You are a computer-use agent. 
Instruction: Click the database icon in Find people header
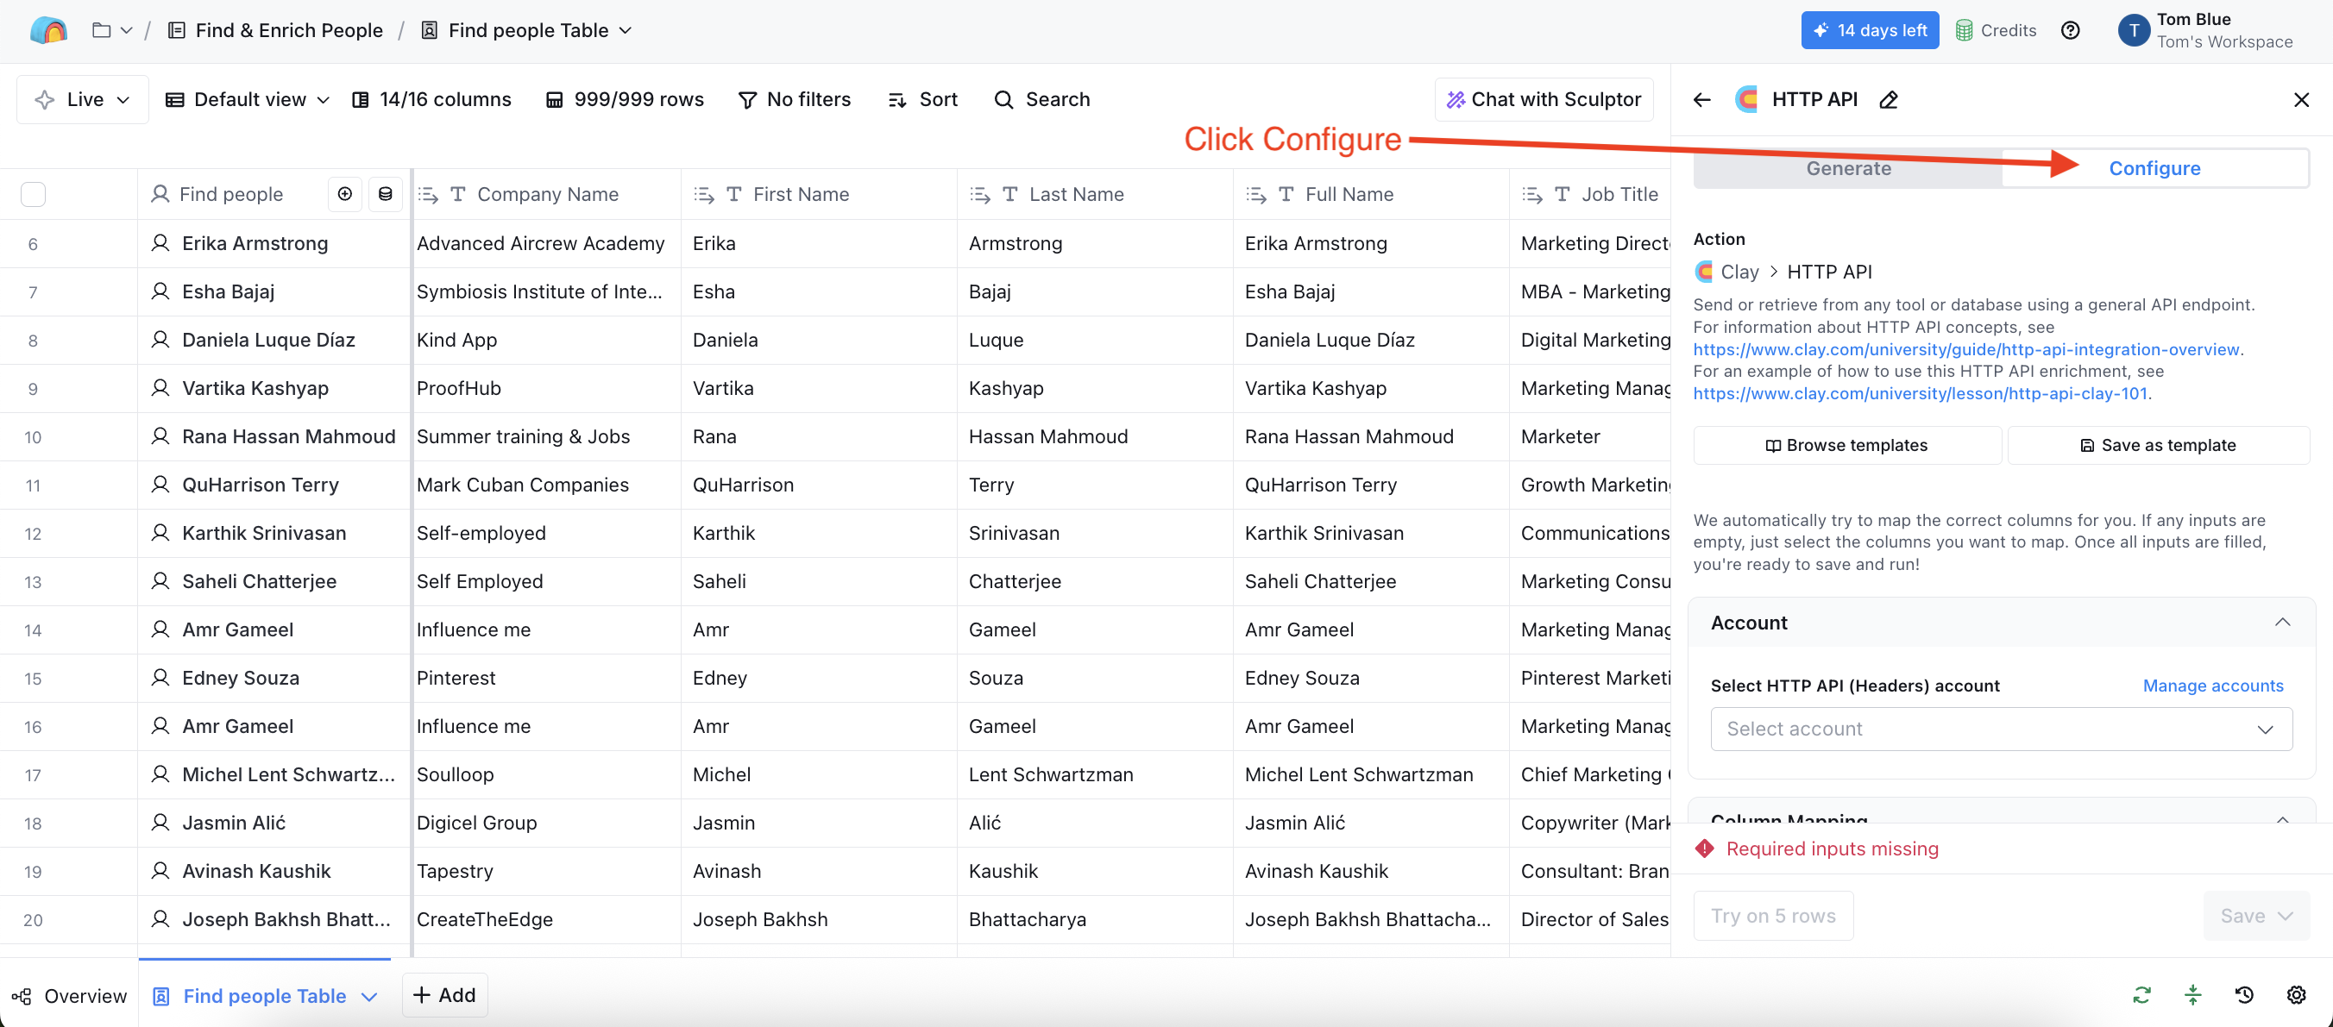click(x=385, y=194)
